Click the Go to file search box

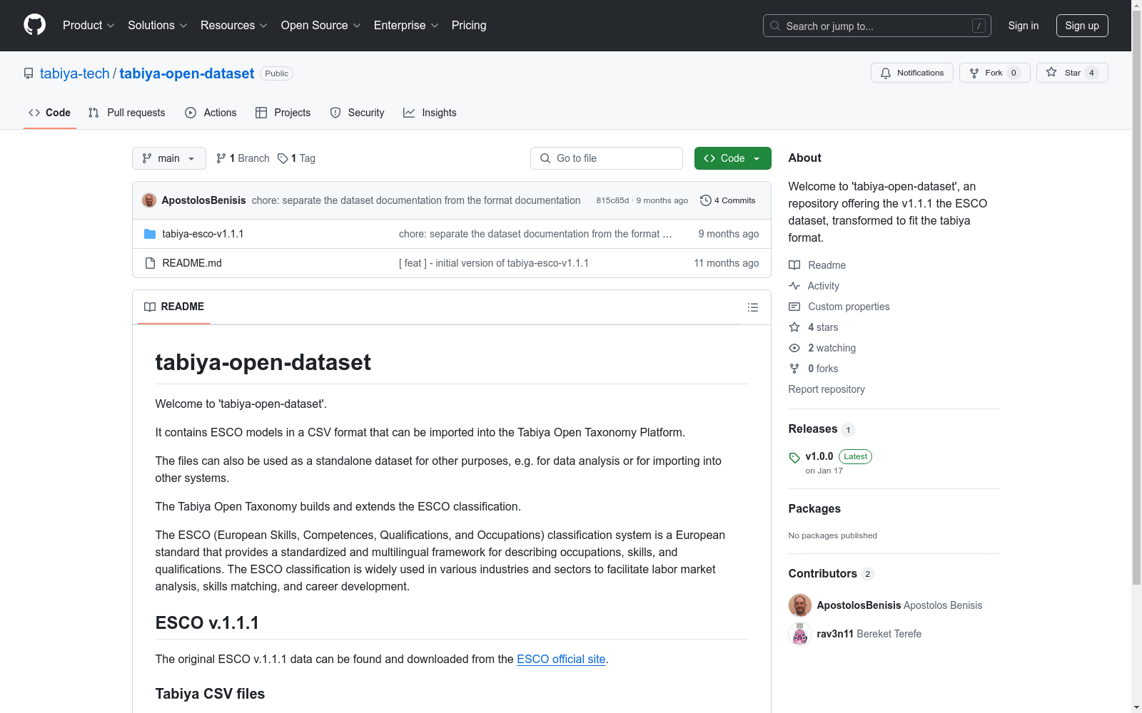(x=607, y=158)
